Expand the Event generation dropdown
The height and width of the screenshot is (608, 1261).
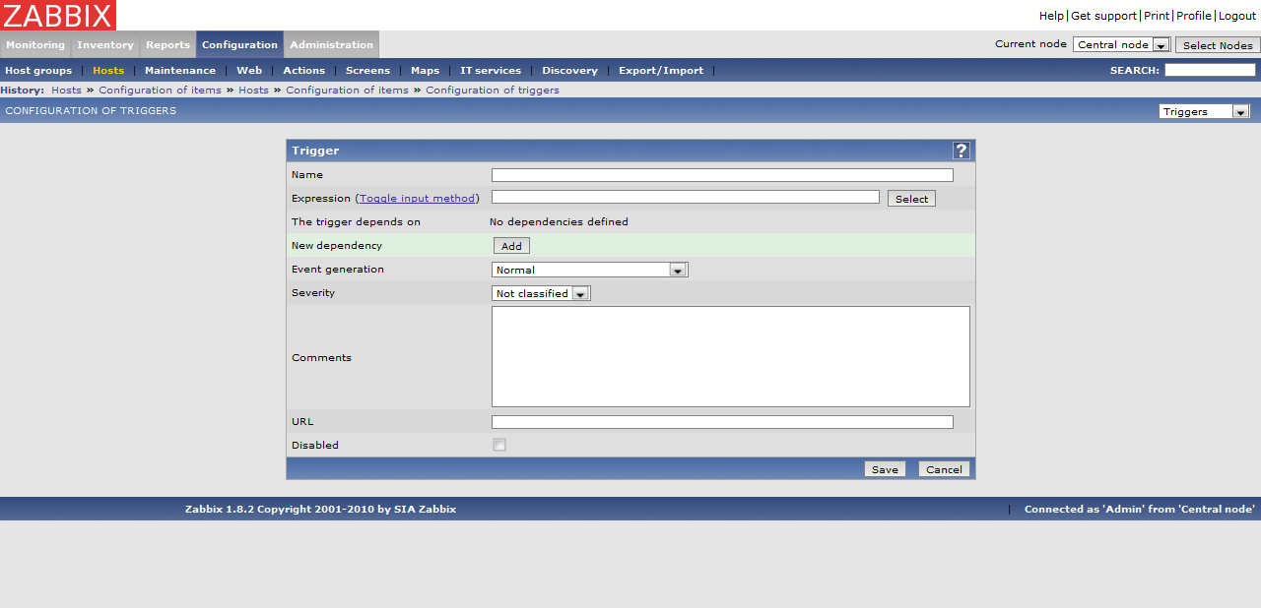tap(589, 270)
